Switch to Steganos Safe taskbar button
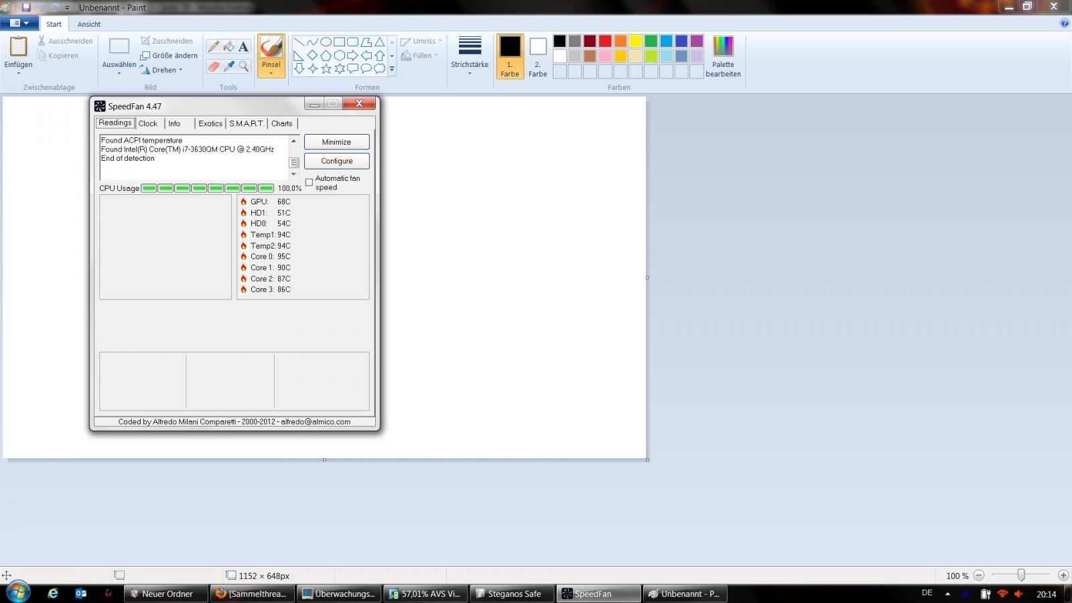1072x603 pixels. pyautogui.click(x=512, y=594)
